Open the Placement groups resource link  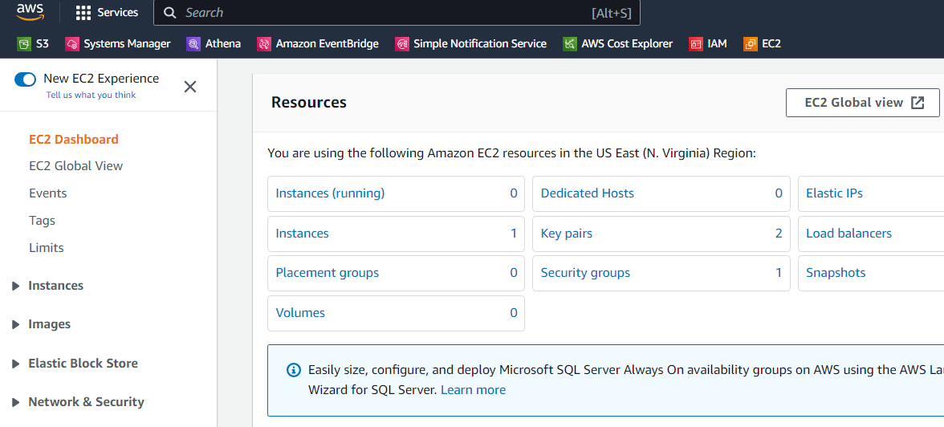click(327, 273)
